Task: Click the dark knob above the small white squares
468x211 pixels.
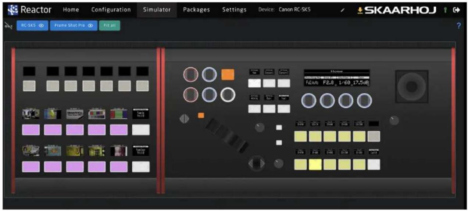Action: [x=259, y=127]
